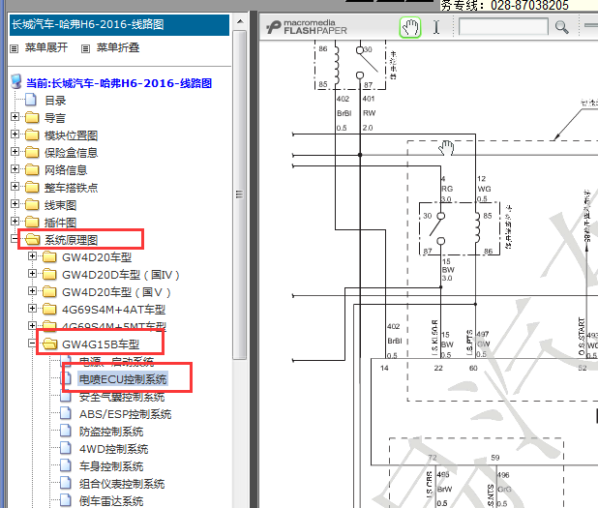Screen dimensions: 598x508
Task: Select the GW4G15B车型 tree item
Action: [101, 344]
